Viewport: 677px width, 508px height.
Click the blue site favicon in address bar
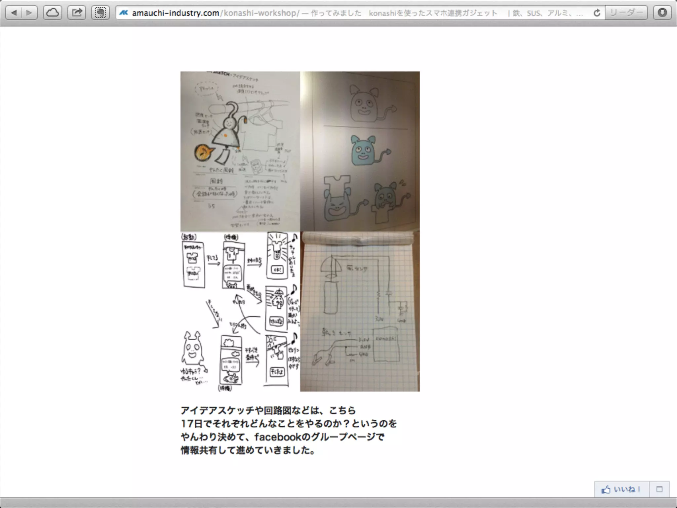pos(124,13)
